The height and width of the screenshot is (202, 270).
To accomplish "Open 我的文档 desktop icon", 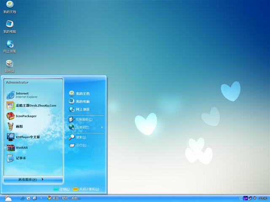I will tap(10, 7).
